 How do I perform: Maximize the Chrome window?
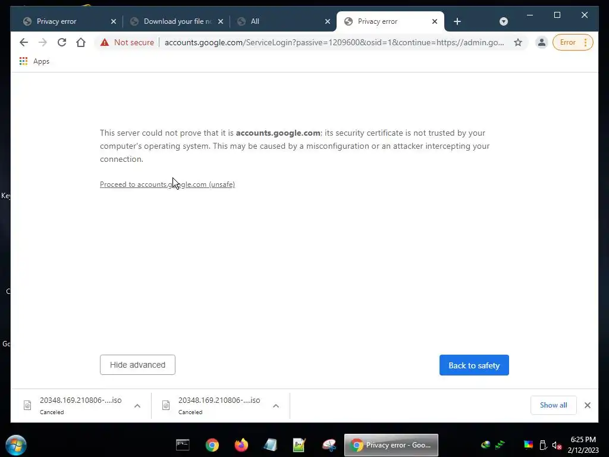pyautogui.click(x=557, y=15)
